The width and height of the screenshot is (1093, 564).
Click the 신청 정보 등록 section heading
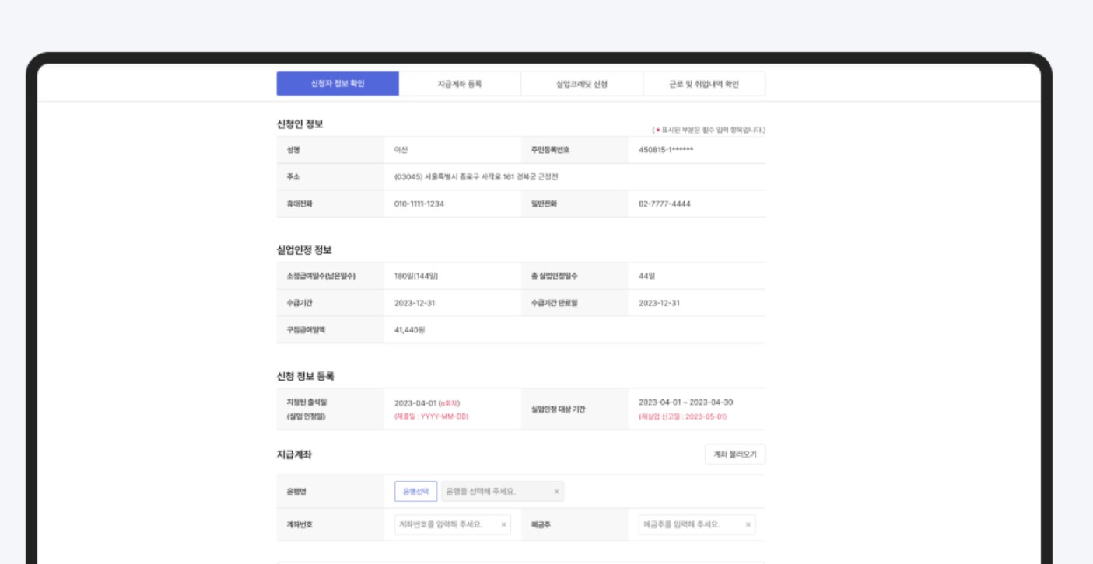pos(306,376)
